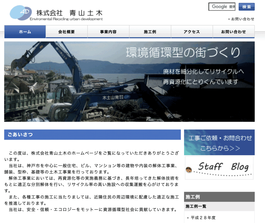Image resolution: width=265 pixels, height=223 pixels.
Task: Select the ホーム navigation tab
Action: tap(25, 32)
